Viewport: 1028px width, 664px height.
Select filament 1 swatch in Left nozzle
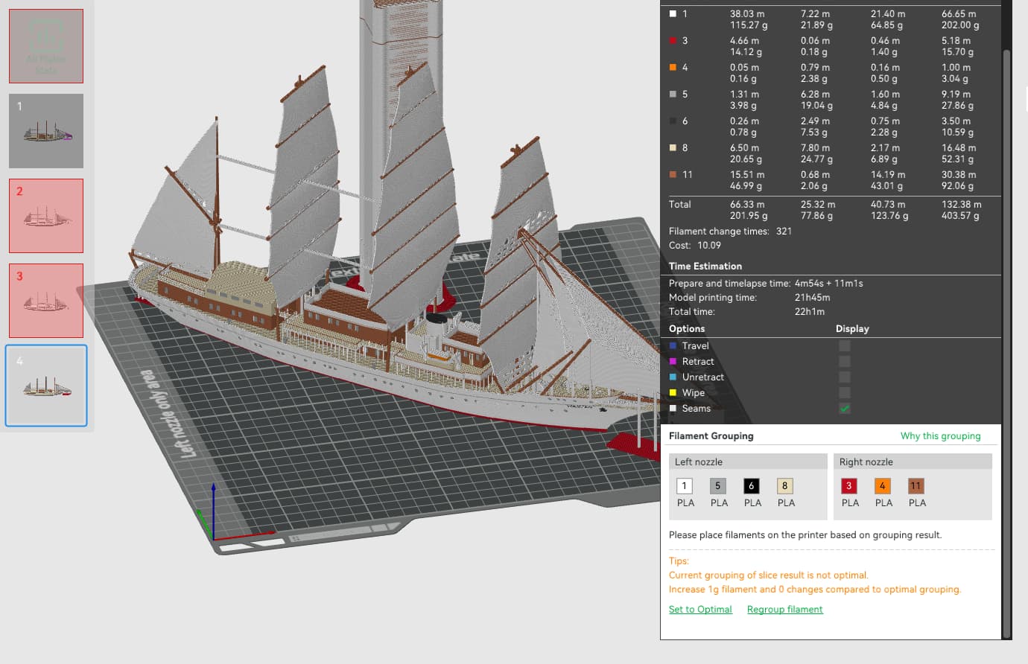pyautogui.click(x=685, y=486)
